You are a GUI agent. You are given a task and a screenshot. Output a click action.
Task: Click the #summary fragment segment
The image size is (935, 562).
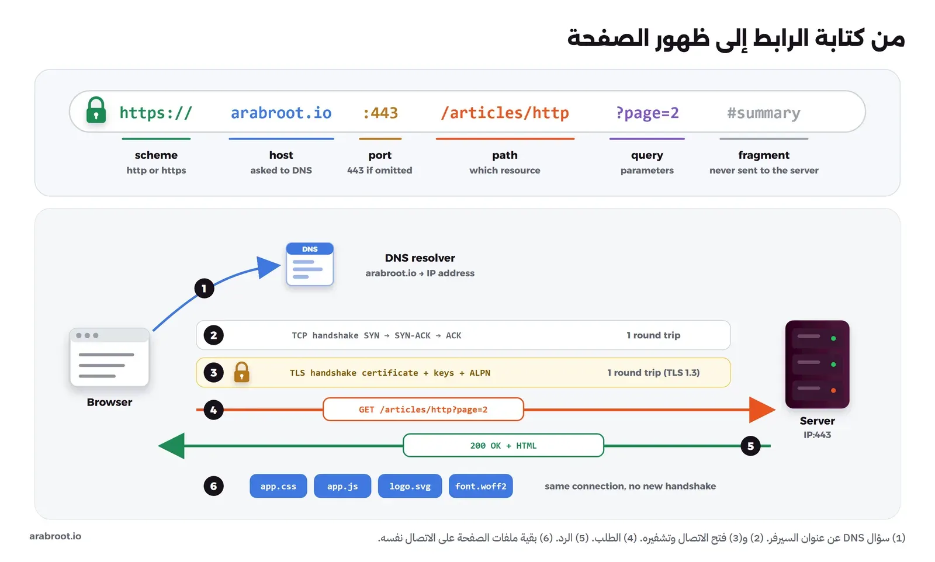[x=764, y=113]
